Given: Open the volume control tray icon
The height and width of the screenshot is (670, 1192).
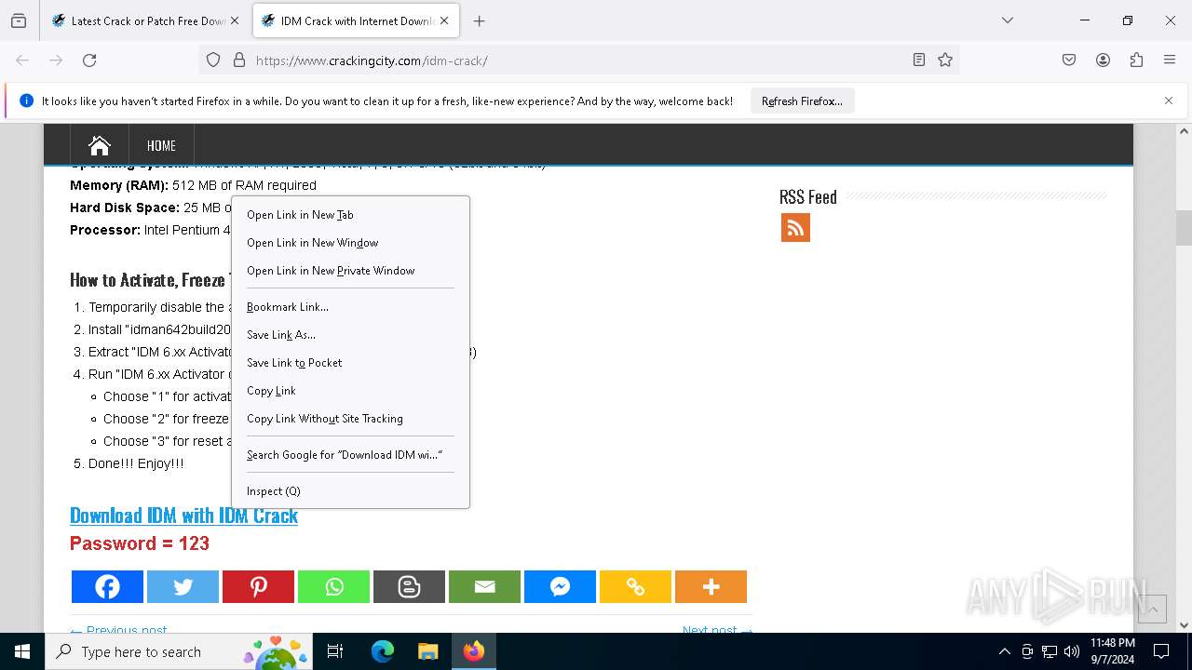Looking at the screenshot, I should click(1072, 651).
